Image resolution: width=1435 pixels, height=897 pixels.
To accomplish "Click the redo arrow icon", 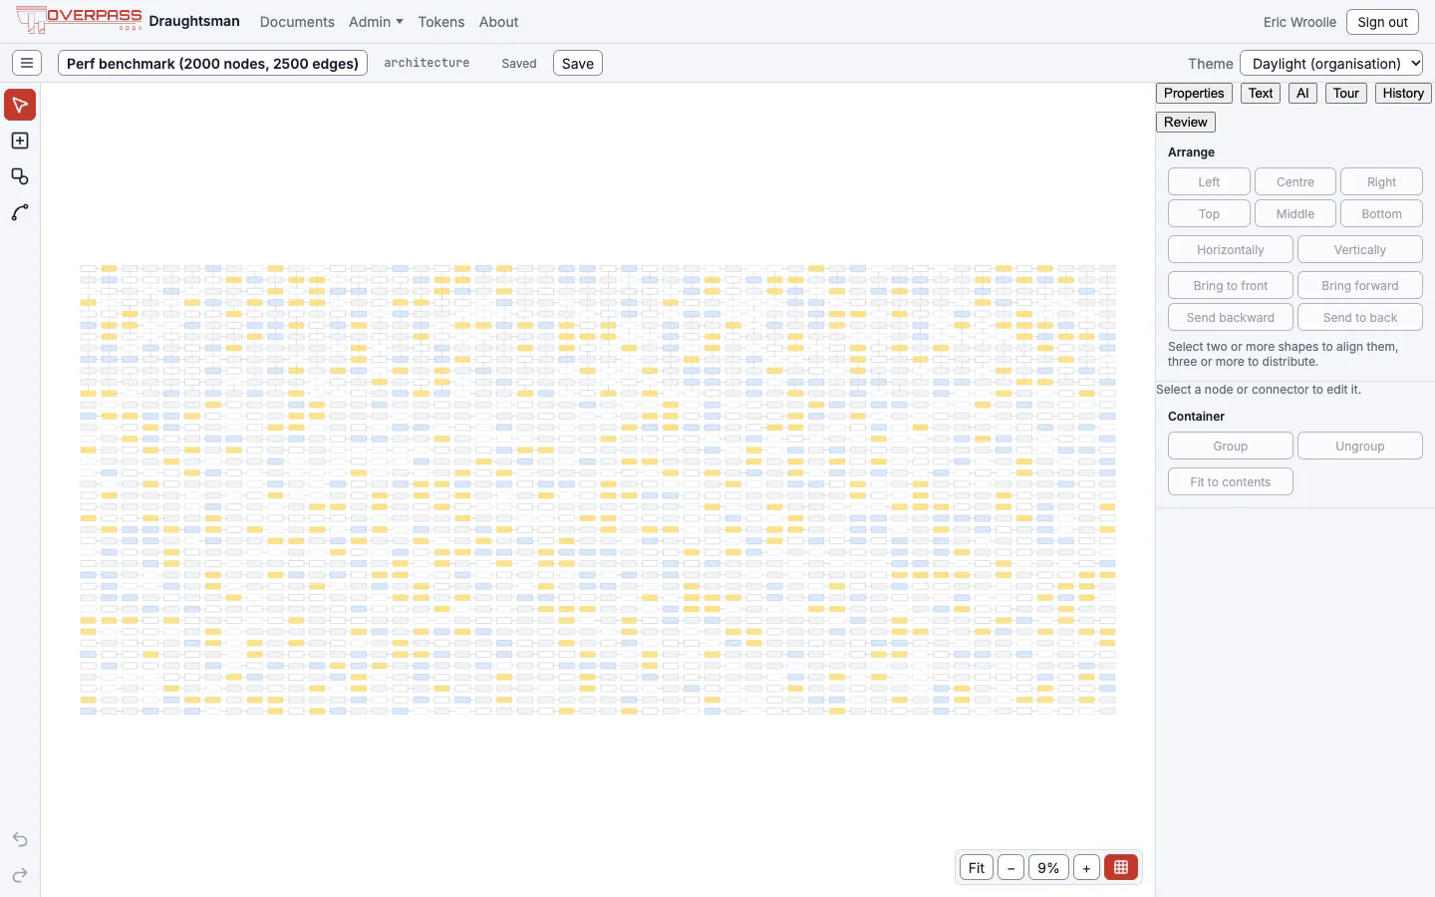I will pos(20,875).
